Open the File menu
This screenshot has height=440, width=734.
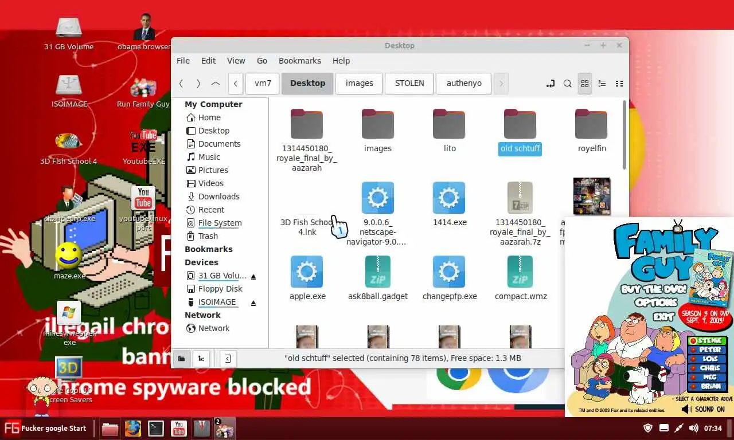tap(183, 61)
